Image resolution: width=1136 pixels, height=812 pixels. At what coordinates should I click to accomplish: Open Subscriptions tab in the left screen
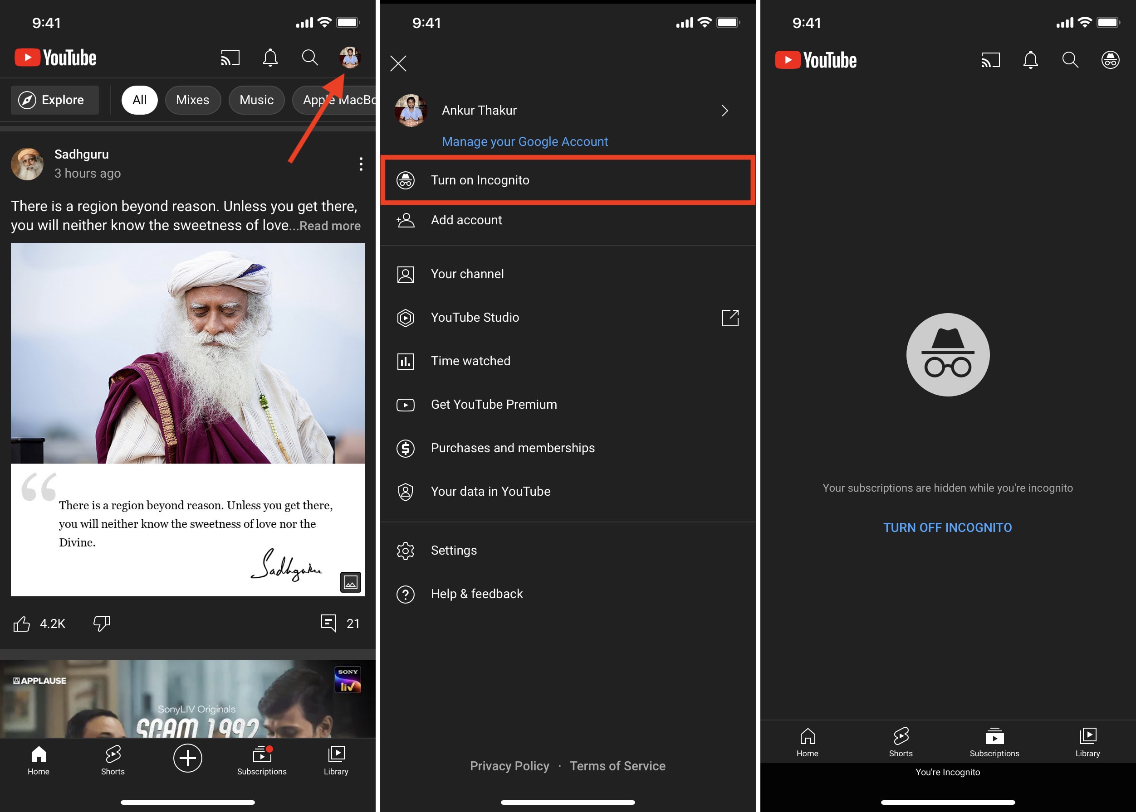point(262,760)
